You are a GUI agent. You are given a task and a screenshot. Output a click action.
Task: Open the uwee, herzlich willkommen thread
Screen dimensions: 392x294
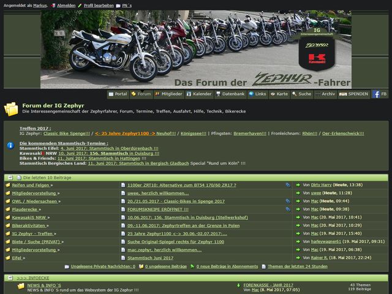click(158, 194)
